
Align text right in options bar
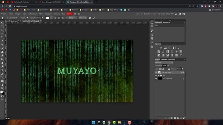click(x=62, y=18)
